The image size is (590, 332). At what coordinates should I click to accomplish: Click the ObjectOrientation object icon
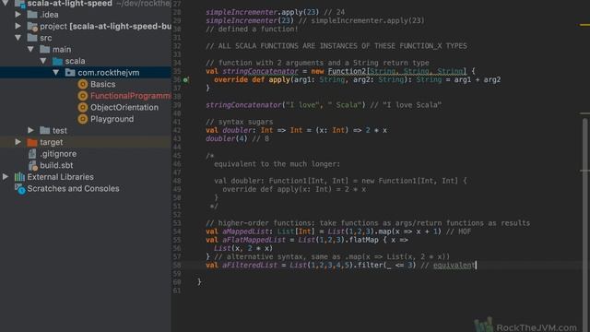click(83, 107)
